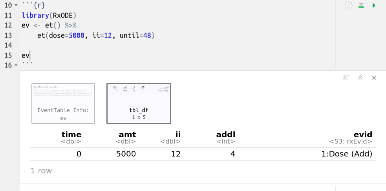Select the 1:Dose (Add) cell
Image resolution: width=386 pixels, height=191 pixels.
(x=346, y=154)
